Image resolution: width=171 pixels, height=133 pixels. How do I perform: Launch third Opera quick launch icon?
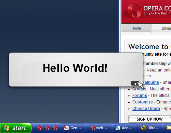point(55,128)
